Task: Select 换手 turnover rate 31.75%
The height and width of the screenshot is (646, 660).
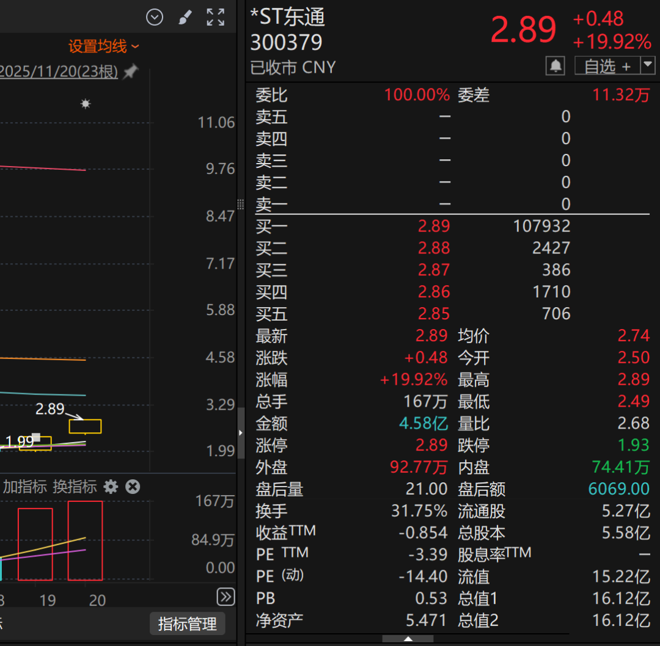Action: [x=419, y=510]
